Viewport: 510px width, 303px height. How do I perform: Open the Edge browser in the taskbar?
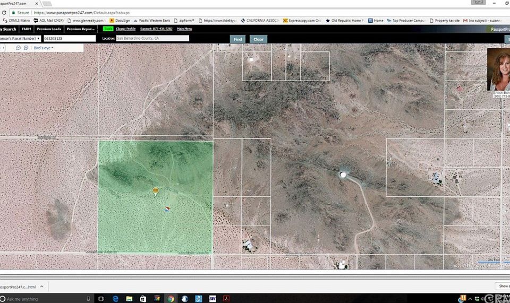[x=116, y=299]
